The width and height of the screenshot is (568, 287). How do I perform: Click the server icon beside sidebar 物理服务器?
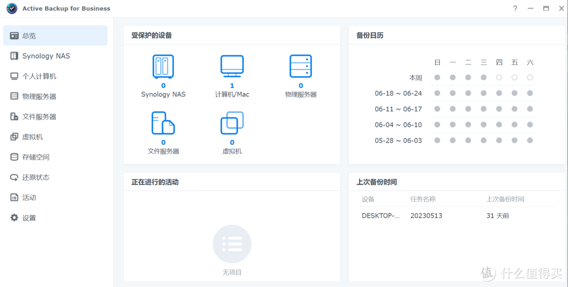pyautogui.click(x=14, y=96)
